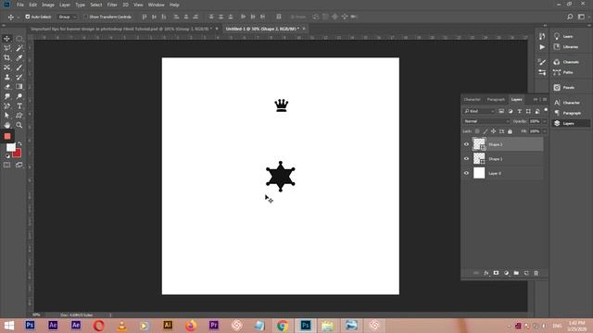Toggle lock all for layer

(510, 131)
